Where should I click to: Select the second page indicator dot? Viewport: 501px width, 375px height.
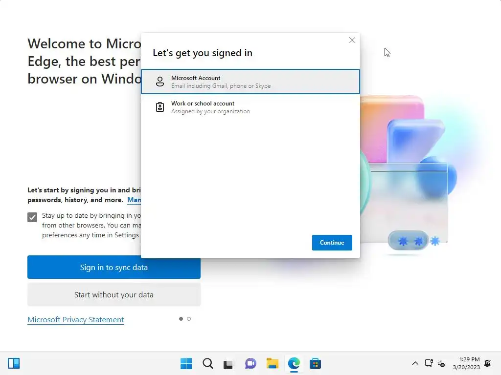189,319
